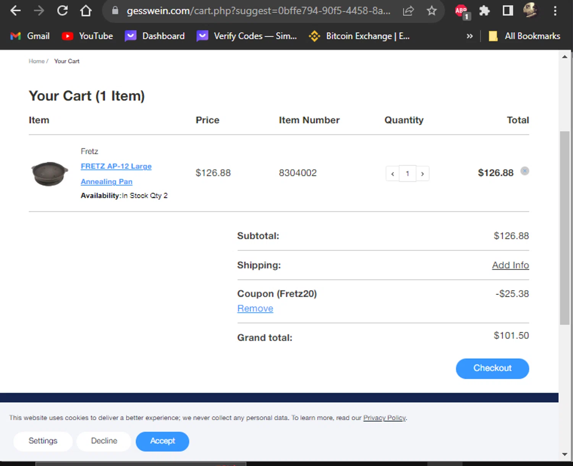Click the item number 8304002
Viewport: 573px width, 466px height.
(298, 173)
